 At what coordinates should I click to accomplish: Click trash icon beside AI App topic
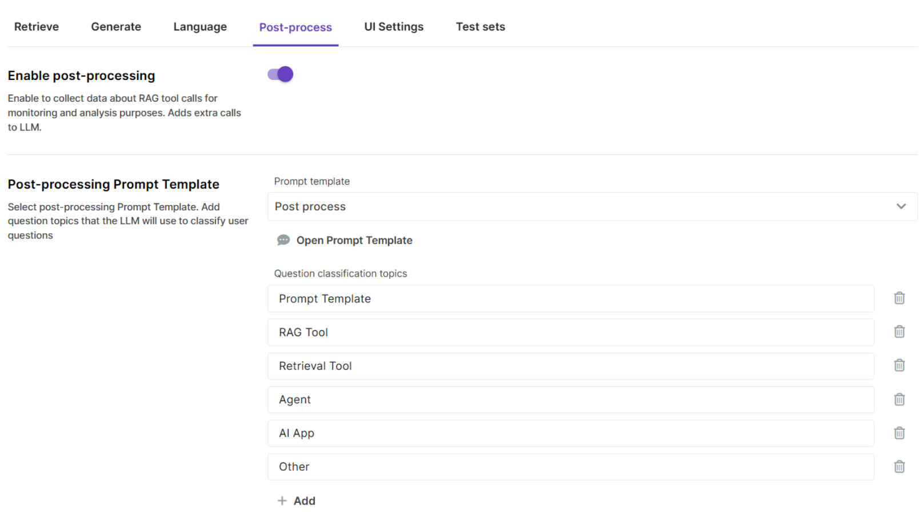899,433
